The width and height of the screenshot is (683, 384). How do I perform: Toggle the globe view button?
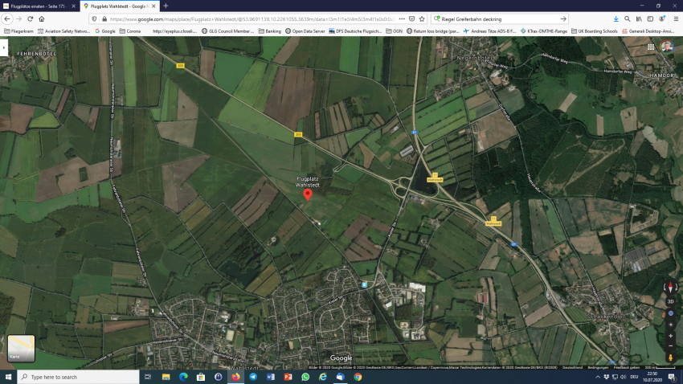click(x=670, y=313)
